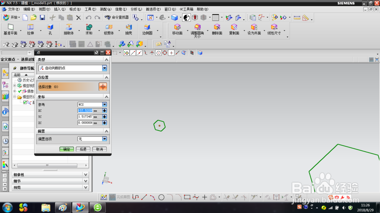
Task: Open the Windows Start menu
Action: (x=8, y=207)
